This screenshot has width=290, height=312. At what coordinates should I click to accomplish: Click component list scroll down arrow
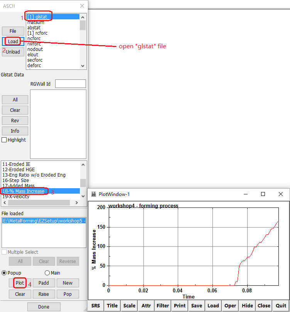click(x=83, y=196)
